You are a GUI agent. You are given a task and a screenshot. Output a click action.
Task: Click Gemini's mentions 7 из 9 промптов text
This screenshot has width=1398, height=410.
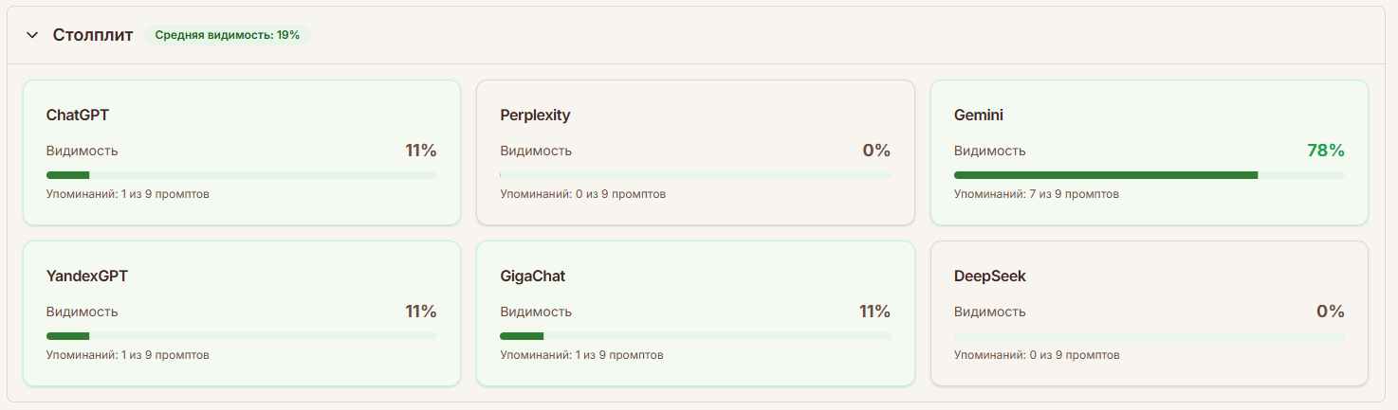click(1036, 194)
